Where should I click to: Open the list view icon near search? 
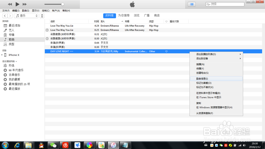pos(192,4)
